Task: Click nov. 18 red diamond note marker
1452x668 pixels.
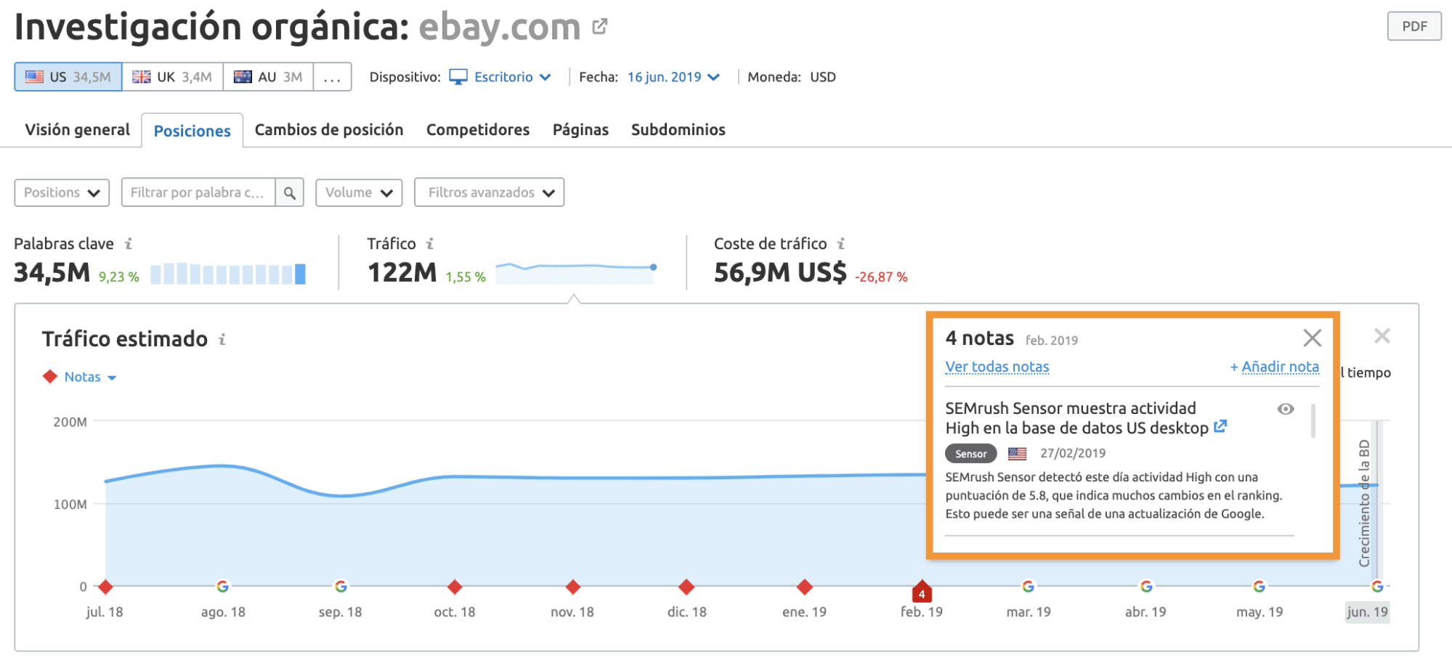Action: click(573, 587)
